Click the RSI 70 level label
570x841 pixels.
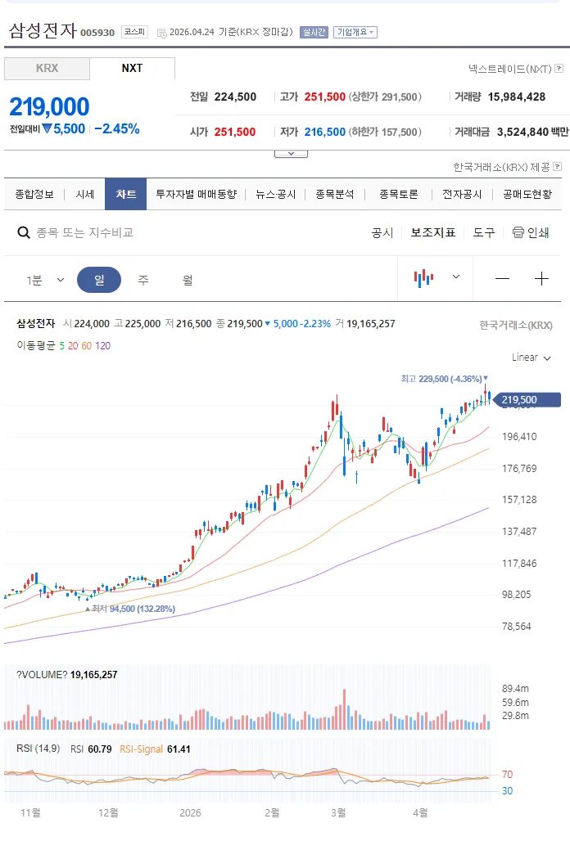pyautogui.click(x=507, y=774)
